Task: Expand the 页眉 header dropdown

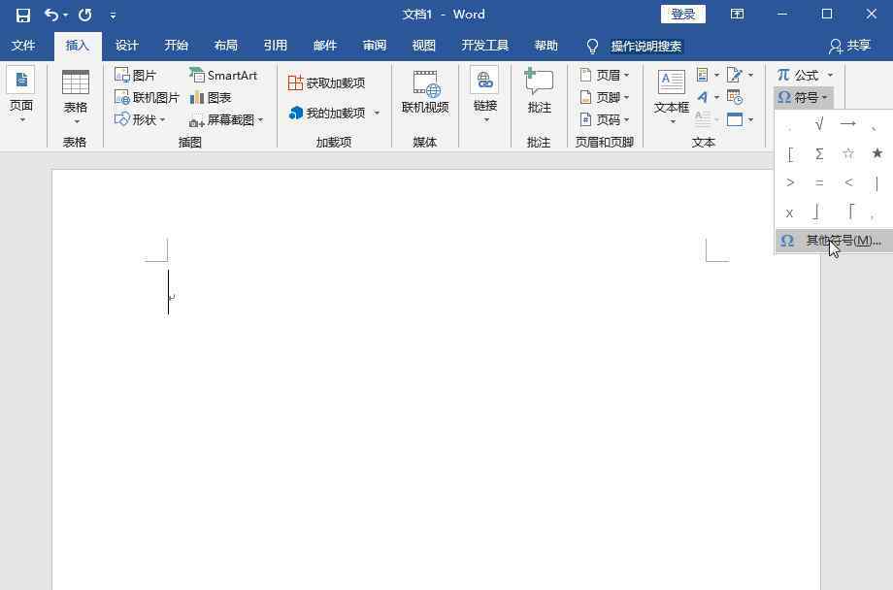Action: coord(605,75)
